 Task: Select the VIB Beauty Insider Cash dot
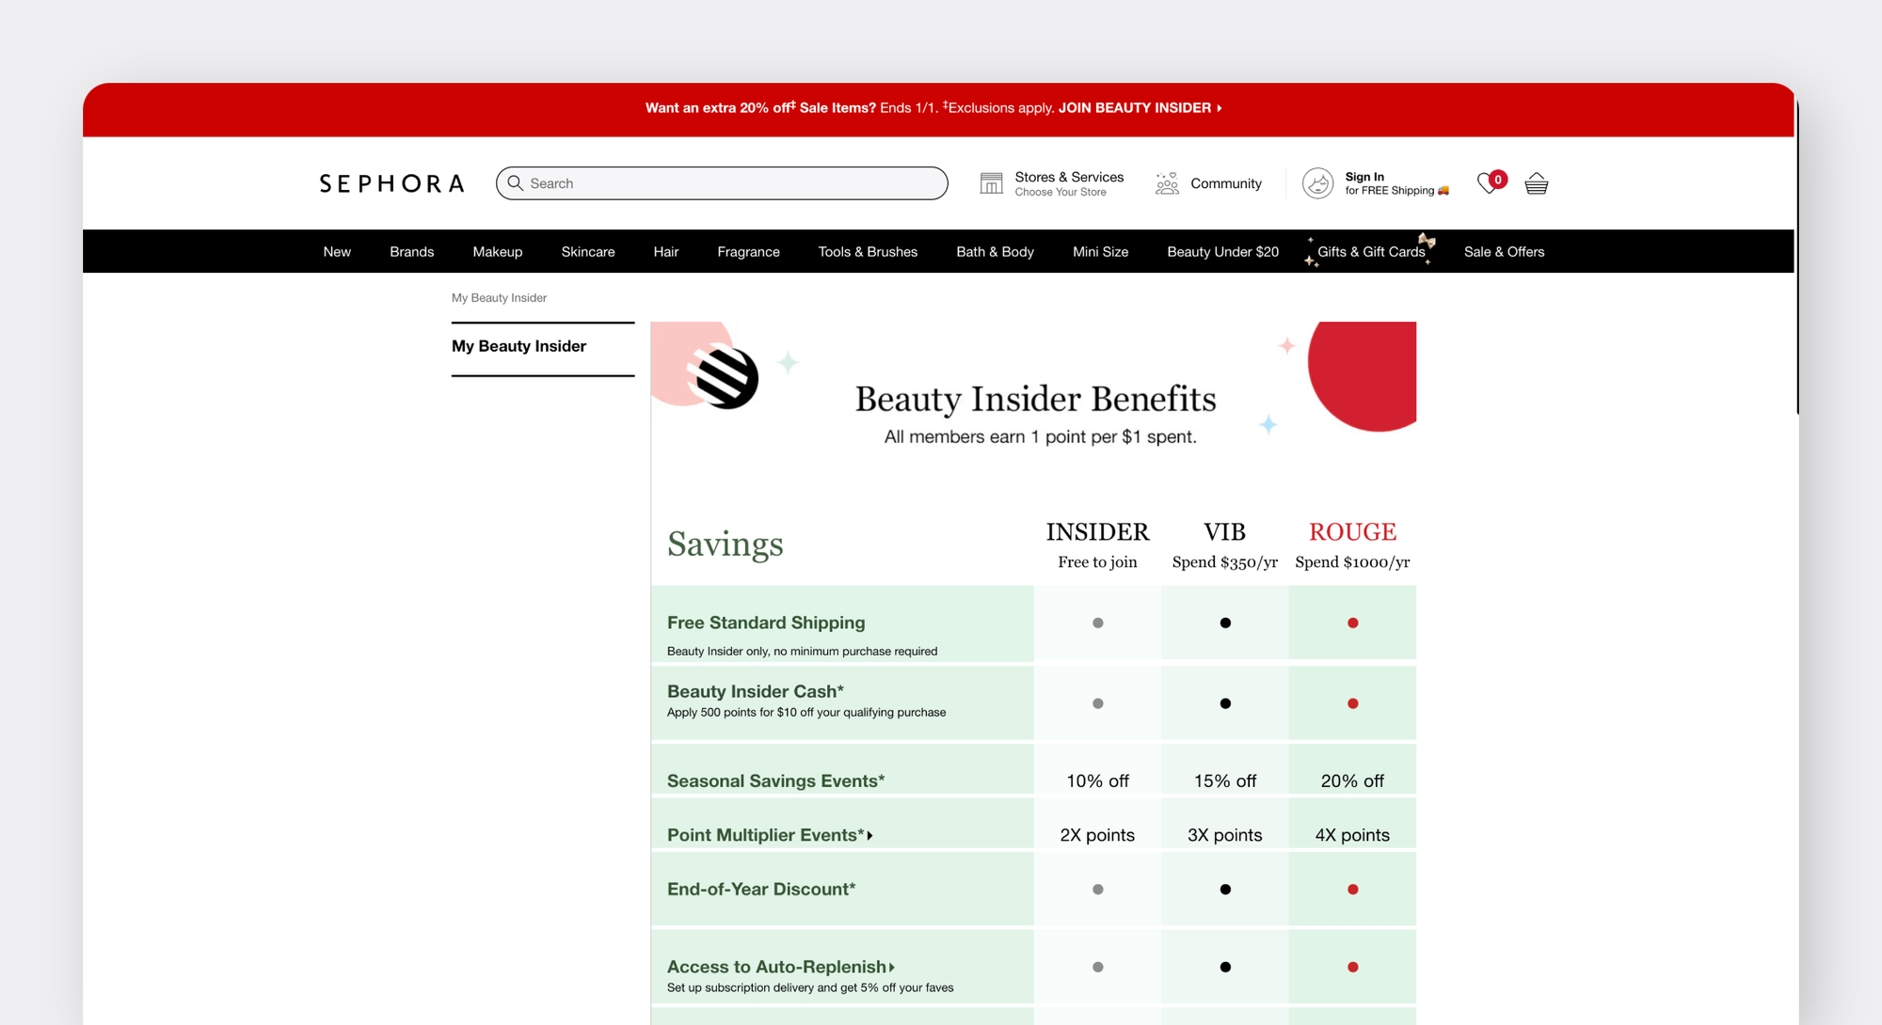coord(1224,702)
